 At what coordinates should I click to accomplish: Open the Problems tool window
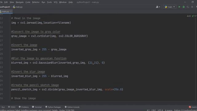point(24,107)
